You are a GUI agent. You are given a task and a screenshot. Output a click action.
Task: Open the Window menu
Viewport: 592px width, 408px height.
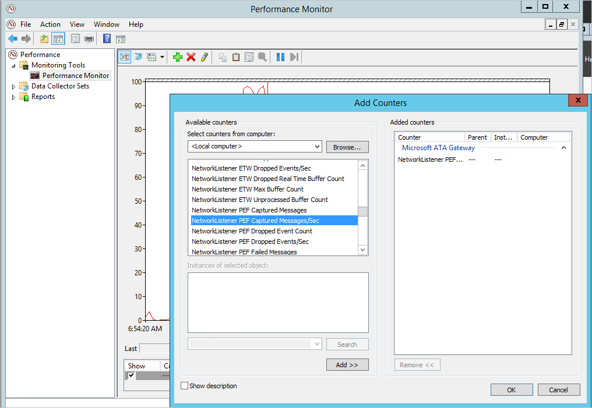(107, 24)
